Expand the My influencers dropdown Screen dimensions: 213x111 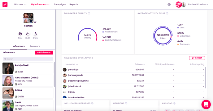[x=40, y=4]
